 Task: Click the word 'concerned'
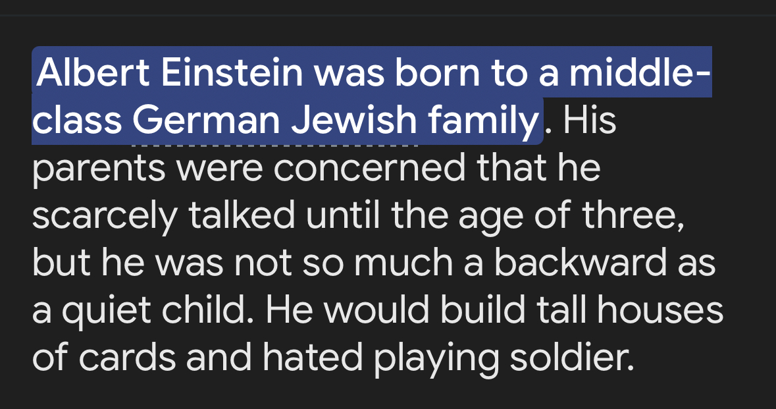click(370, 168)
